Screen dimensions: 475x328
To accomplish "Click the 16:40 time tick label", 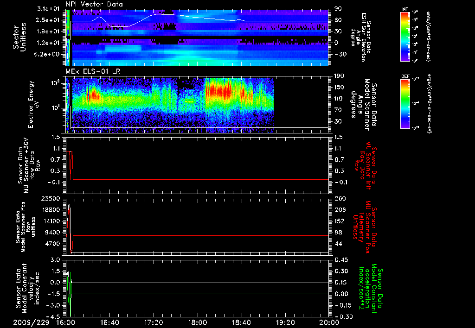I will (x=109, y=322).
